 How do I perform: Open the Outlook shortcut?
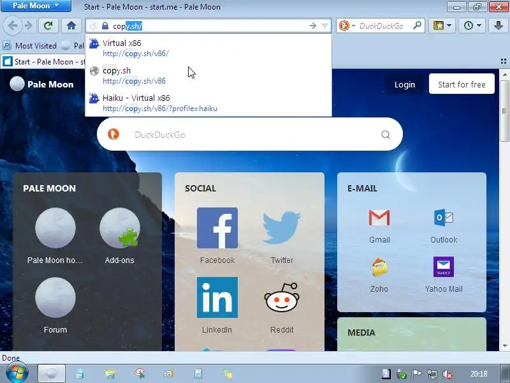(x=444, y=226)
